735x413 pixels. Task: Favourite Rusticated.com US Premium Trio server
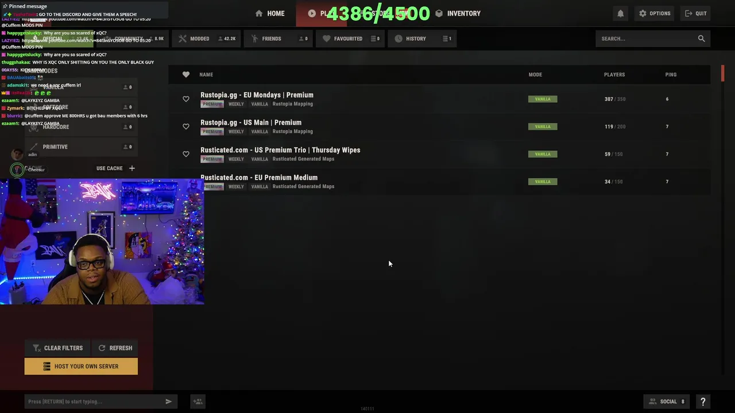point(185,154)
